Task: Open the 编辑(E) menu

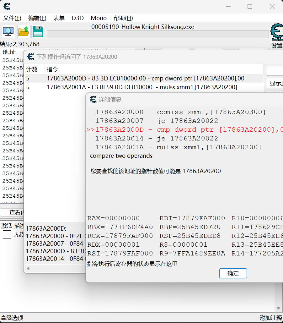Action: tap(37, 18)
